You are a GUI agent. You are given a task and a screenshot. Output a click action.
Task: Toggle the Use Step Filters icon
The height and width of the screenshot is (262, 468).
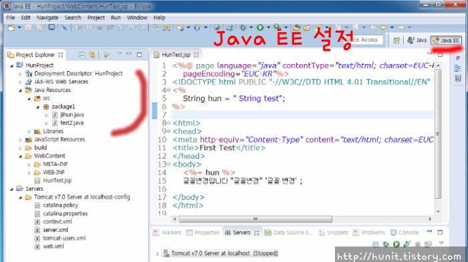tap(166, 28)
